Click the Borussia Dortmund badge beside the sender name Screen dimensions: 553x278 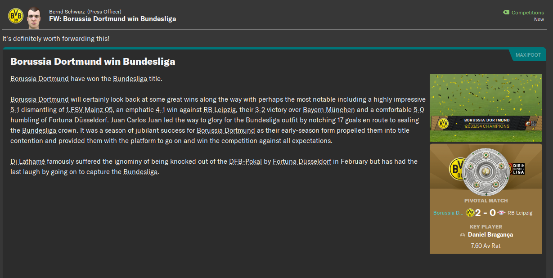click(16, 16)
